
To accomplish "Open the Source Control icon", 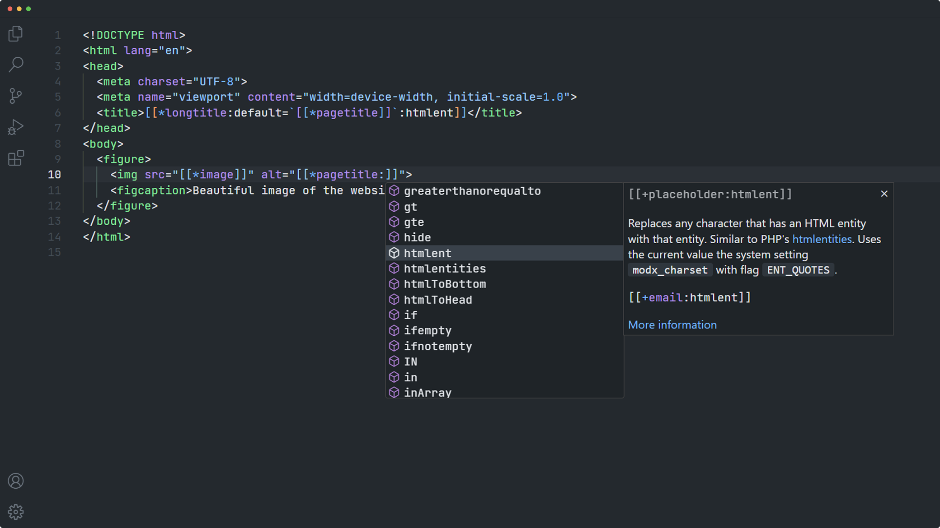I will 16,96.
